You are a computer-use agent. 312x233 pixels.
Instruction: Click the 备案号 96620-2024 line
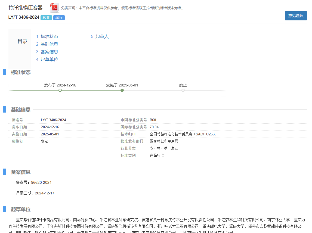pos(34,182)
